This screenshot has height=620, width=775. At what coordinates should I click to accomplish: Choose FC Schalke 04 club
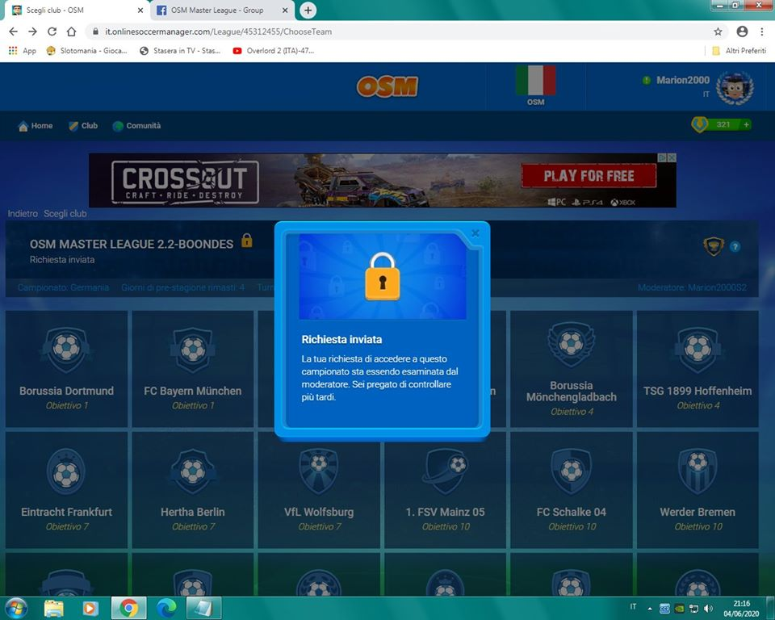click(x=572, y=490)
